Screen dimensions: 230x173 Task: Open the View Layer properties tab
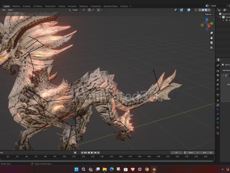pos(218,80)
